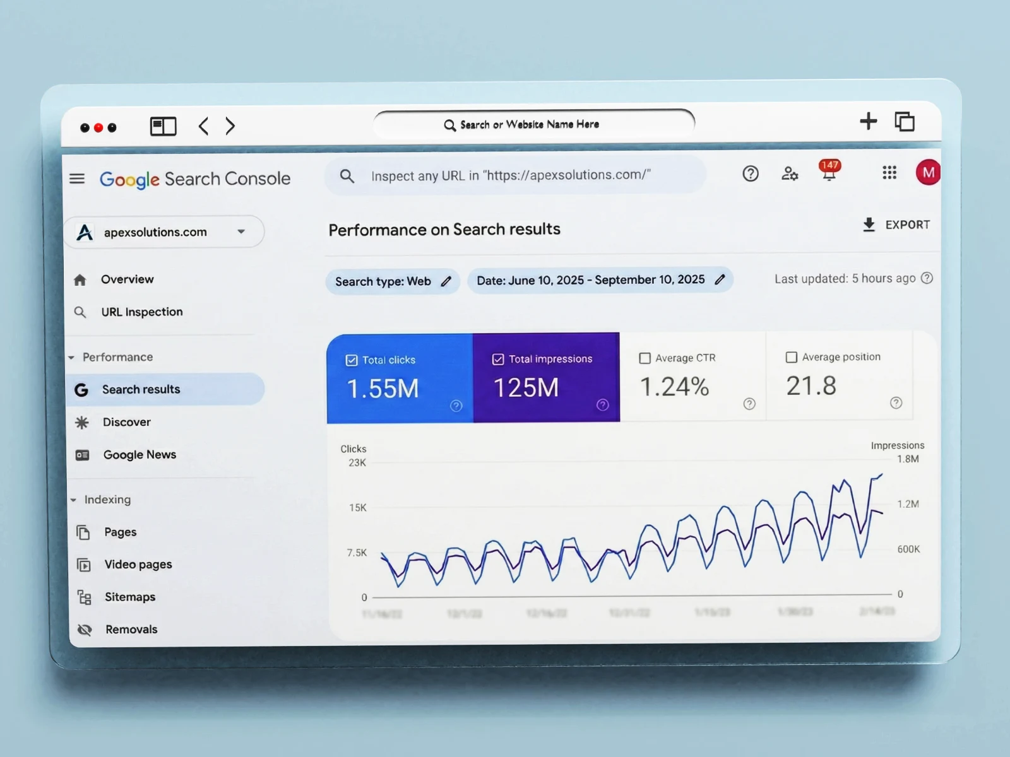The width and height of the screenshot is (1010, 757).
Task: Collapse the Performance section
Action: [x=72, y=358]
